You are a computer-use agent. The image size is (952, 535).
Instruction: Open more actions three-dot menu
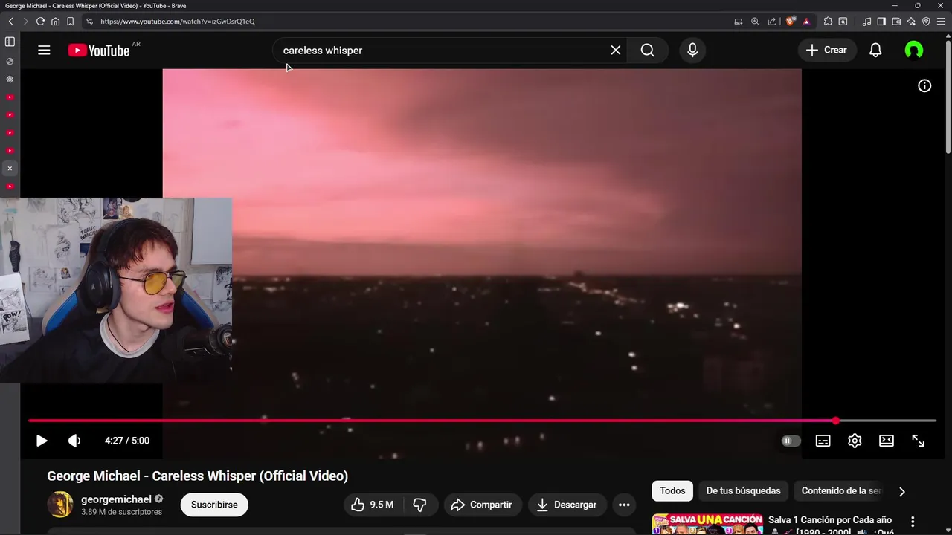pos(624,505)
